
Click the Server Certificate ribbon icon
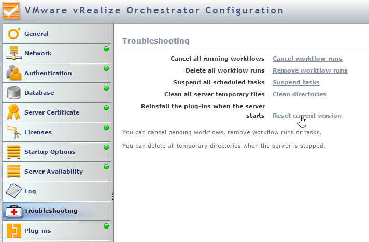click(x=14, y=112)
